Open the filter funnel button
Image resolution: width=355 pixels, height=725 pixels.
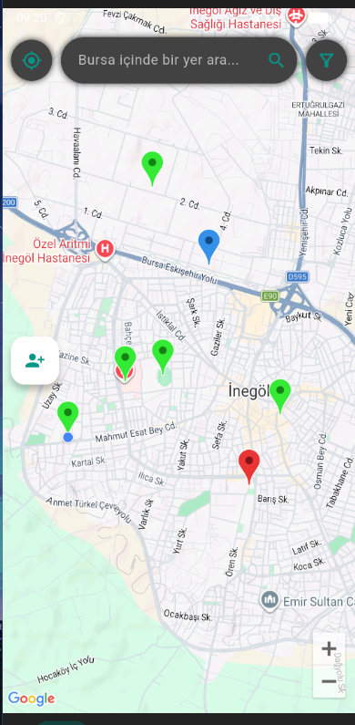pos(327,60)
